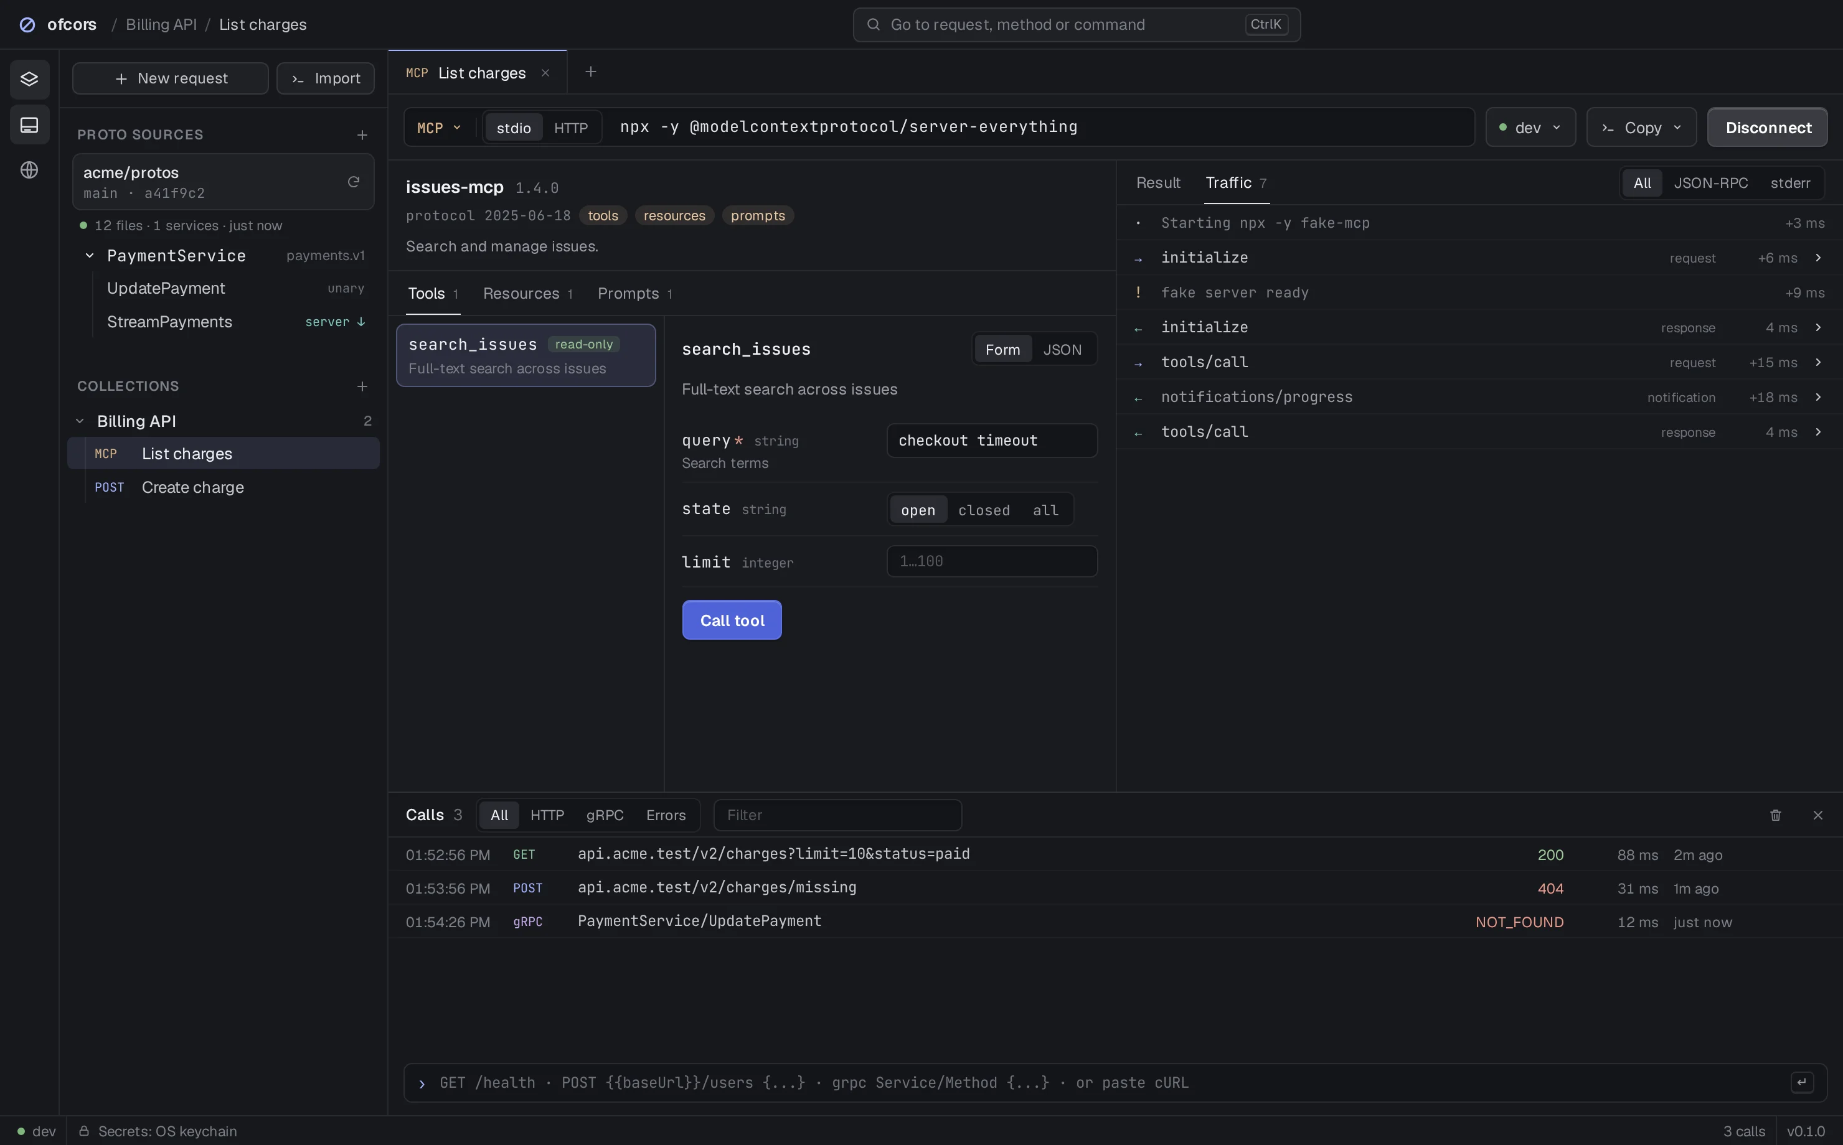Select the stdio transport

514,128
